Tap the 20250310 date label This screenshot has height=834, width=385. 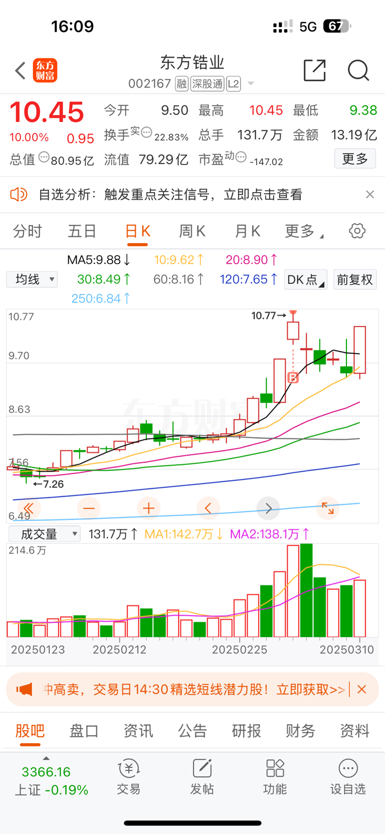coord(347,650)
